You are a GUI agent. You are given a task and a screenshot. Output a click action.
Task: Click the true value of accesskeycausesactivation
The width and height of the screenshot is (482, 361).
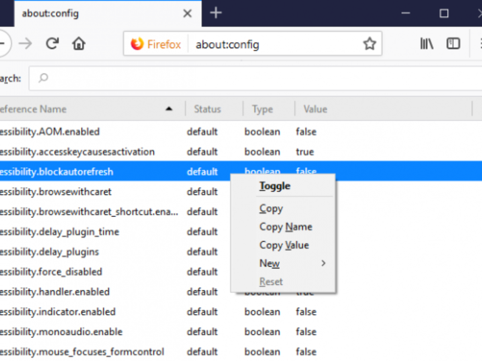click(305, 152)
